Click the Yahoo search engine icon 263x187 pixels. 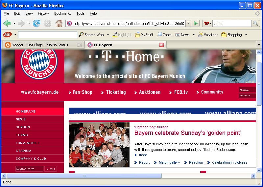coord(206,23)
